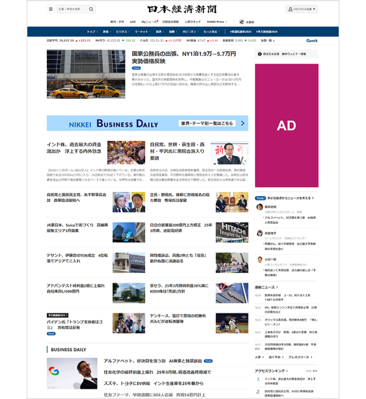The width and height of the screenshot is (366, 399).
Task: Click the Google CEO photo in Business Daily
Action: pos(72,374)
